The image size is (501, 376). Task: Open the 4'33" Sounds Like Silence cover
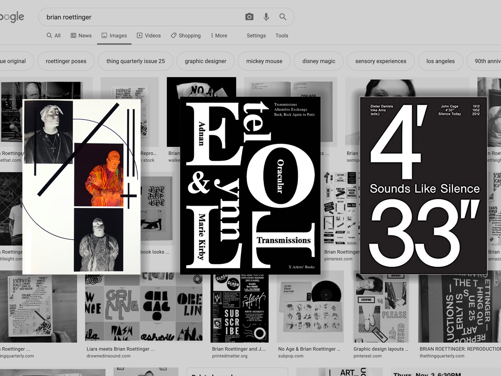423,185
